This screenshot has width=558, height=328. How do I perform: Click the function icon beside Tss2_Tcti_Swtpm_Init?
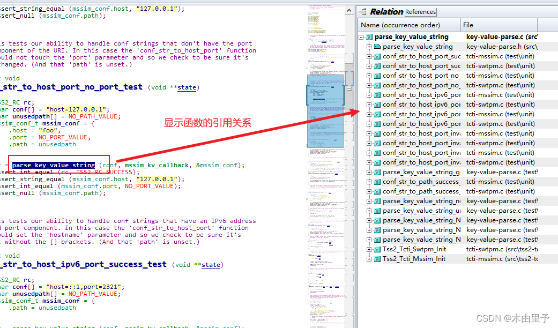(x=377, y=249)
